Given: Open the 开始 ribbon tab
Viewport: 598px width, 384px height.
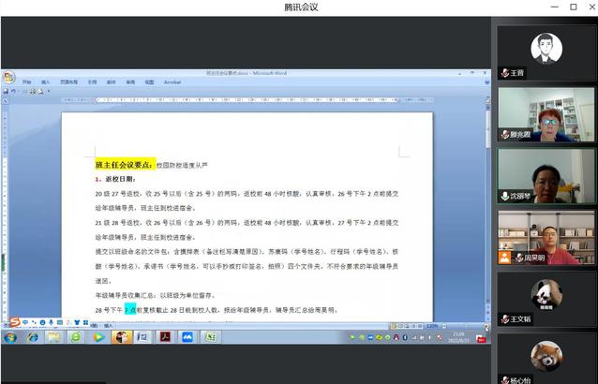Looking at the screenshot, I should [26, 81].
